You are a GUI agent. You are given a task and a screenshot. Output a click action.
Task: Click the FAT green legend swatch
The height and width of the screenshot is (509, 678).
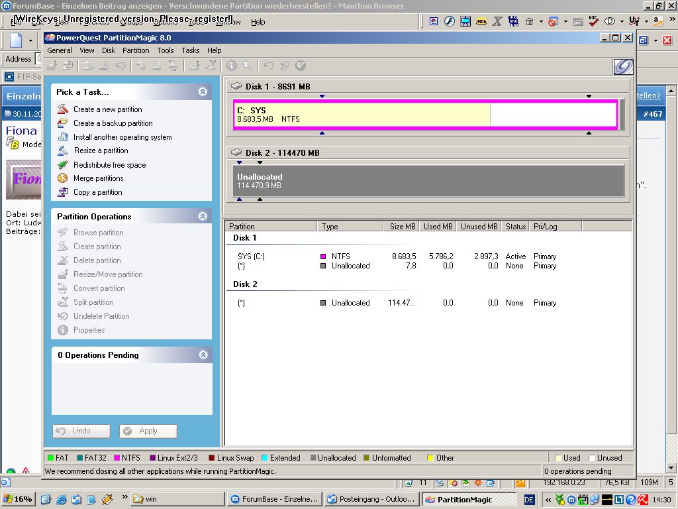click(50, 457)
